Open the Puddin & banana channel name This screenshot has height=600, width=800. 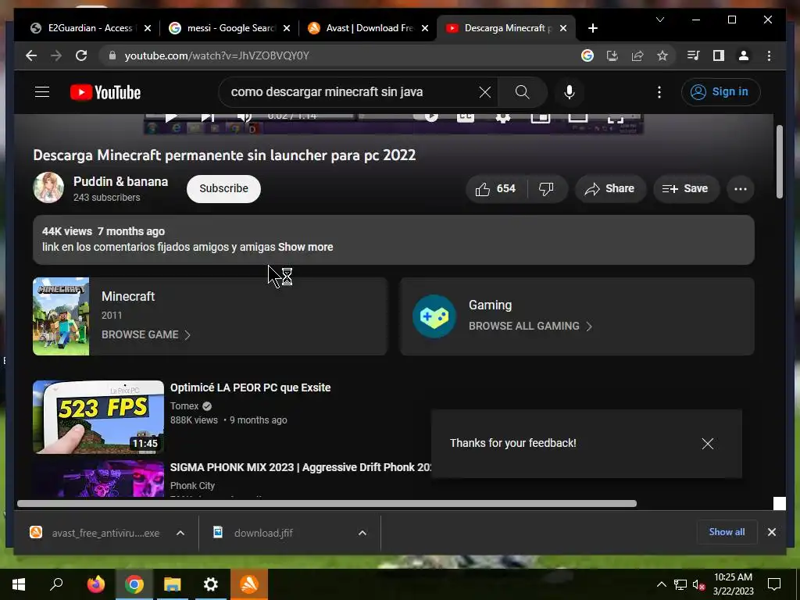click(x=120, y=181)
